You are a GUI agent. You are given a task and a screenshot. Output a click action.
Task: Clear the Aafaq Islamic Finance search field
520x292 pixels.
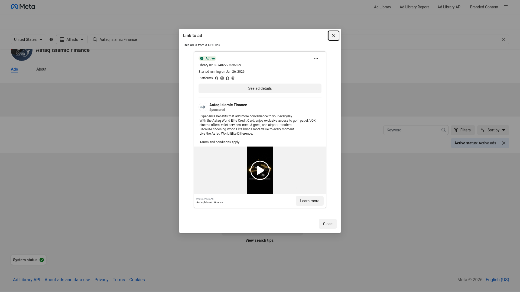pyautogui.click(x=503, y=39)
